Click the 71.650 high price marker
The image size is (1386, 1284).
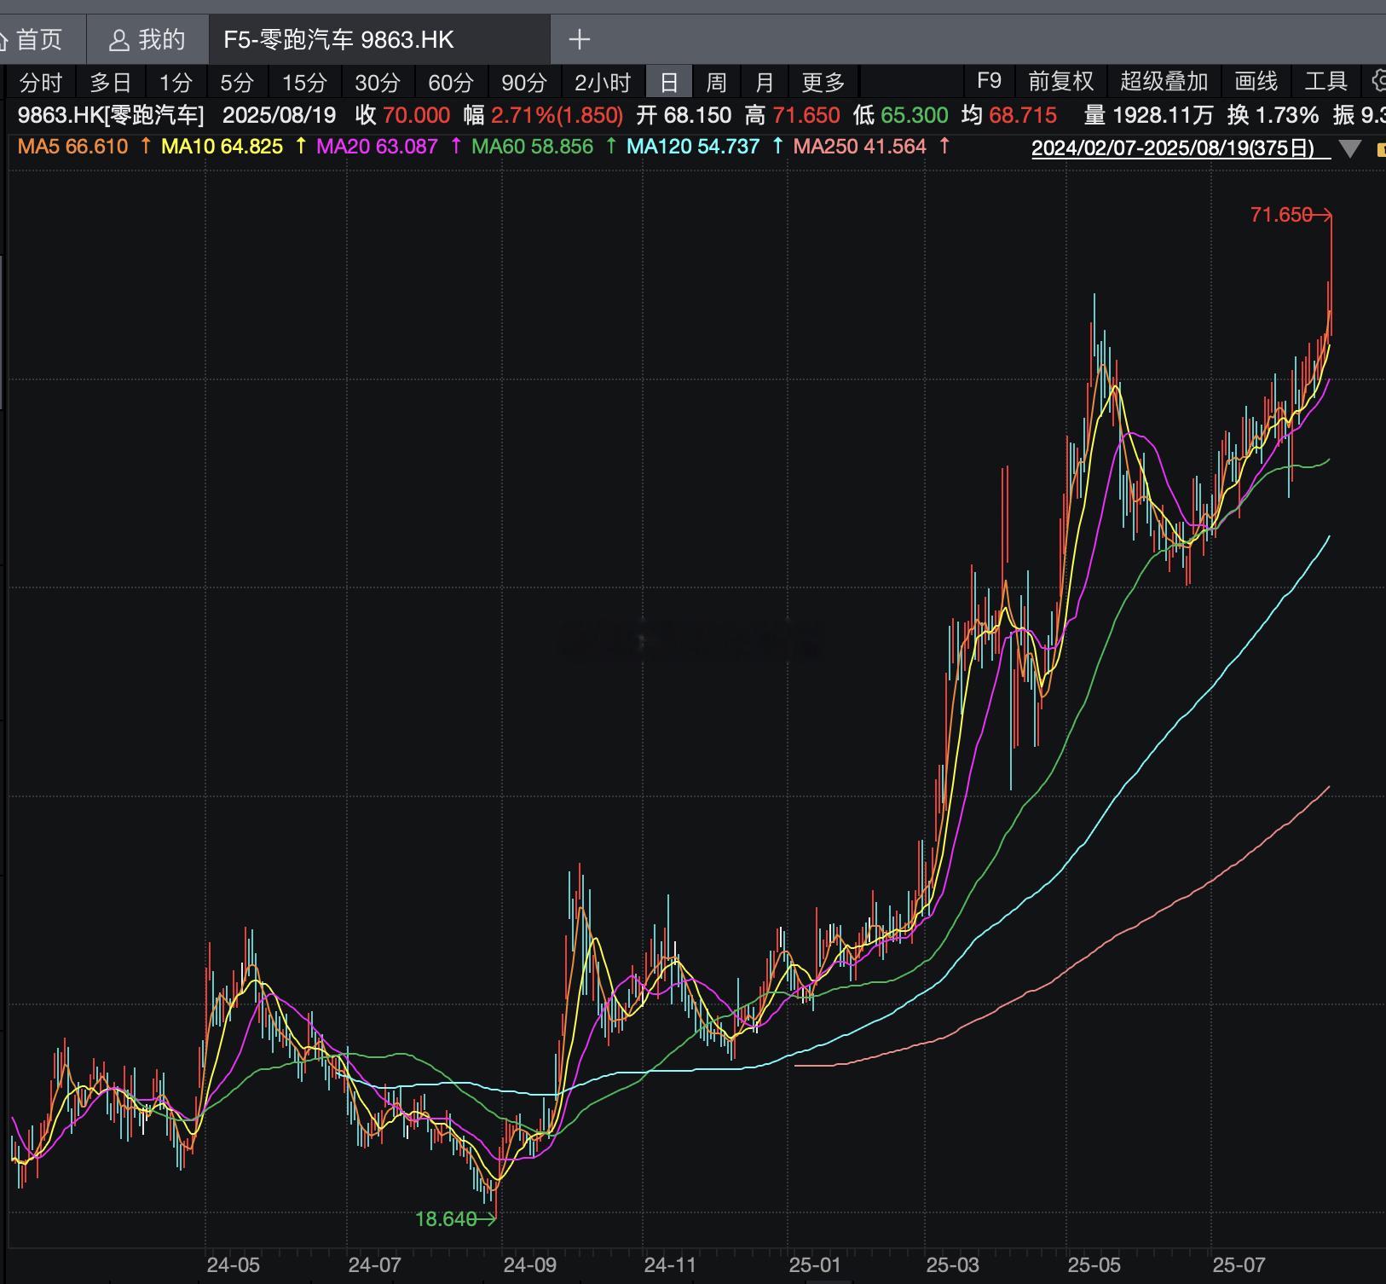(x=1280, y=215)
